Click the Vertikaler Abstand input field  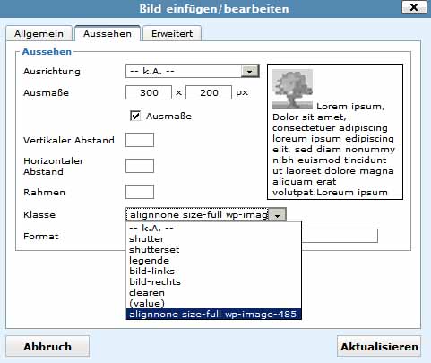click(140, 140)
